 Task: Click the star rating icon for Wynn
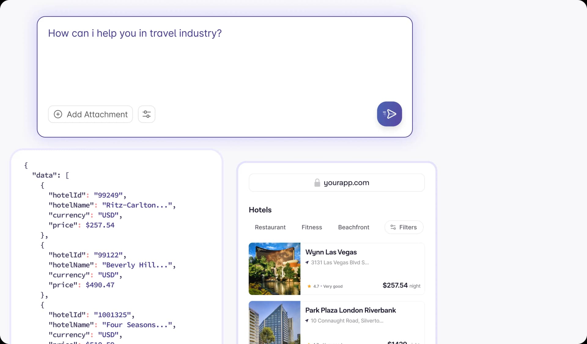point(309,286)
